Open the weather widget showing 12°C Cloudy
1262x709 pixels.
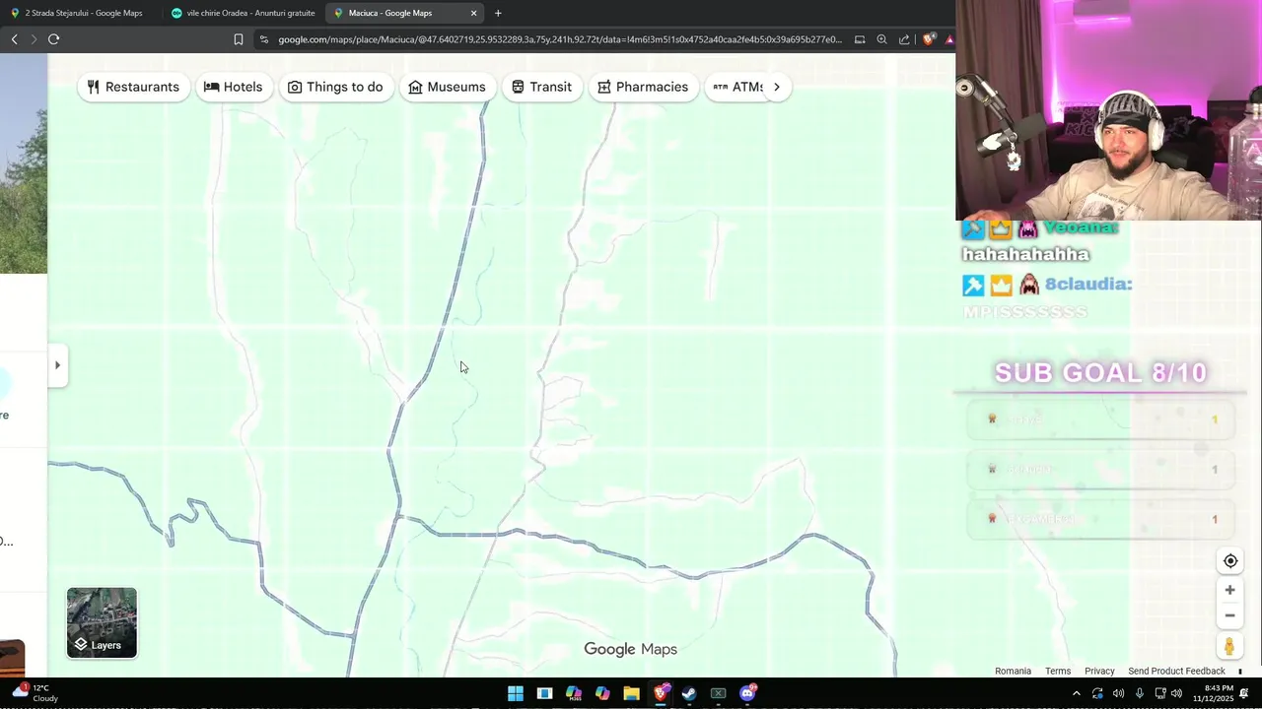37,693
